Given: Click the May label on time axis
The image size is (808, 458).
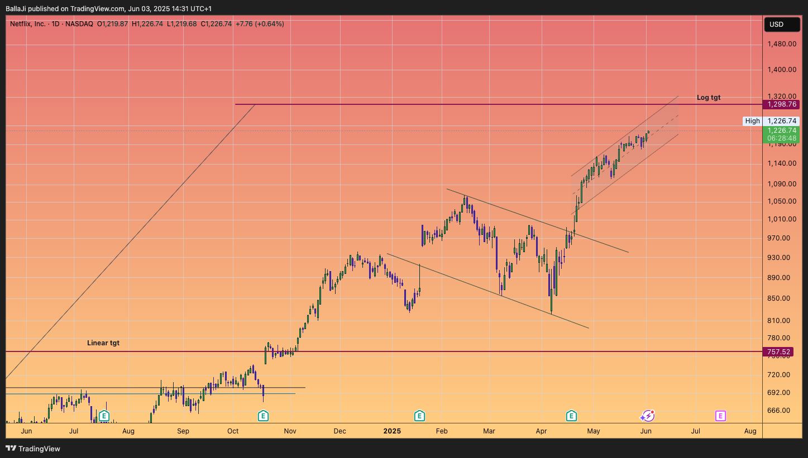Looking at the screenshot, I should tap(593, 431).
